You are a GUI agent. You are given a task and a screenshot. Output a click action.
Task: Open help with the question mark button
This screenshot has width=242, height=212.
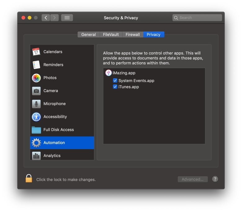click(215, 179)
